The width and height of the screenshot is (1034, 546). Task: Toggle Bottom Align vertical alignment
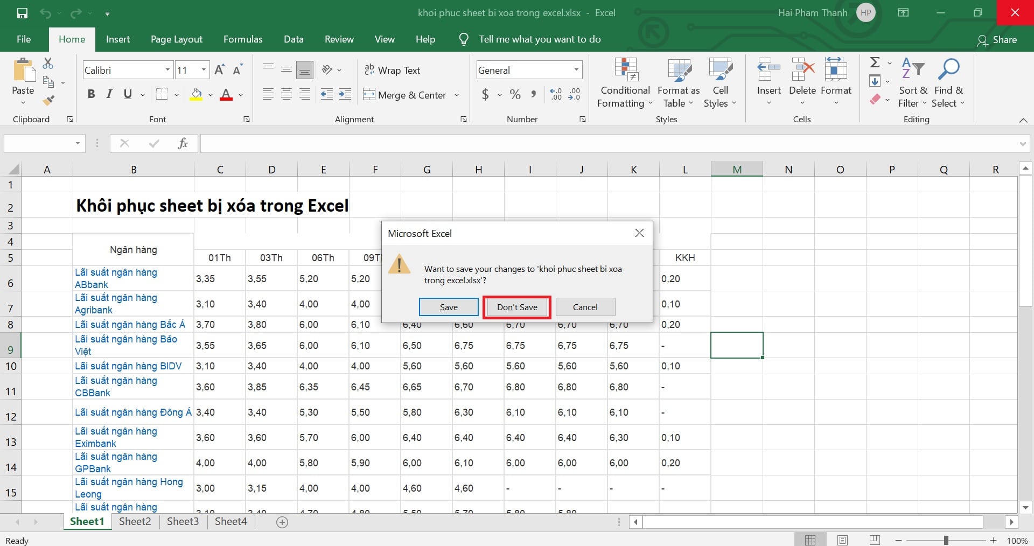coord(305,70)
